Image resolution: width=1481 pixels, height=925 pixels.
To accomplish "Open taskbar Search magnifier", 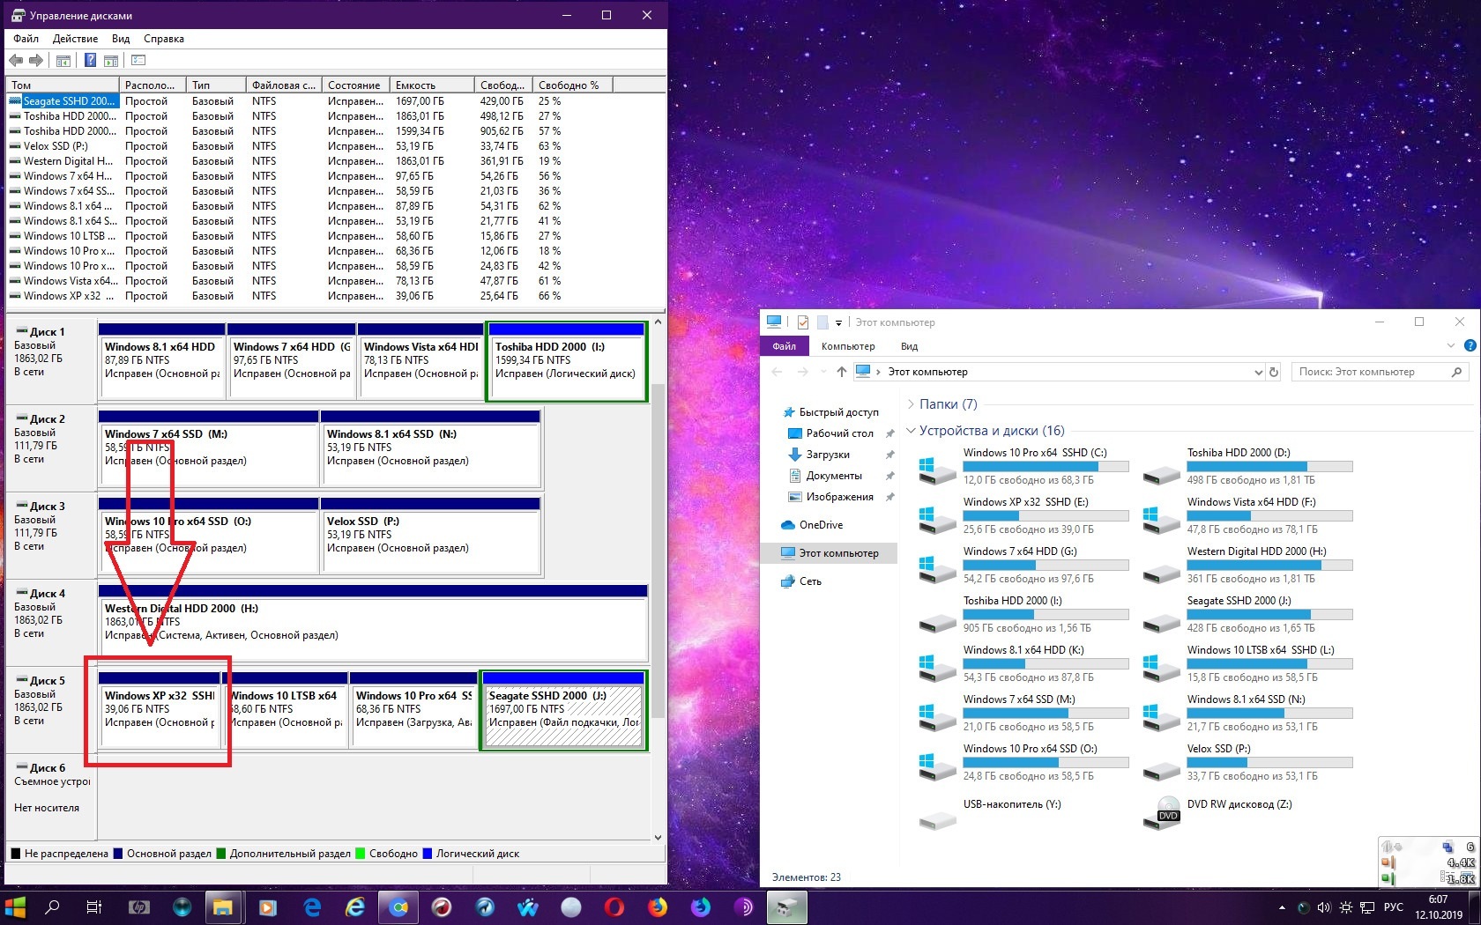I will (53, 906).
